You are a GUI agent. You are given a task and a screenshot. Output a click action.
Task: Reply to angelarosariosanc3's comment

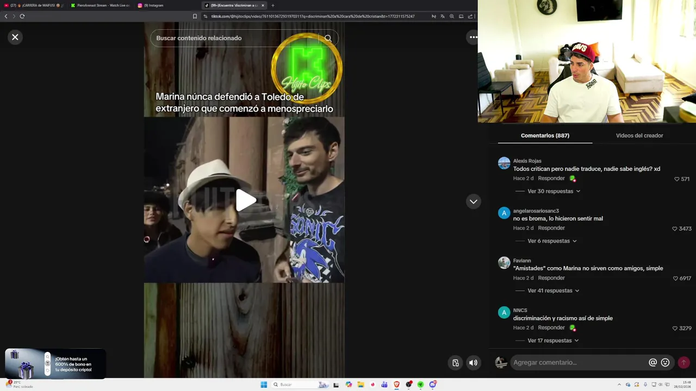[551, 228]
